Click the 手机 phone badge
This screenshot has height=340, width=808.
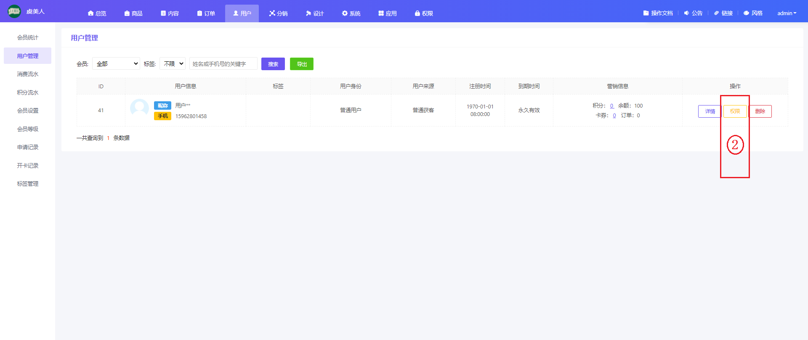tap(162, 116)
